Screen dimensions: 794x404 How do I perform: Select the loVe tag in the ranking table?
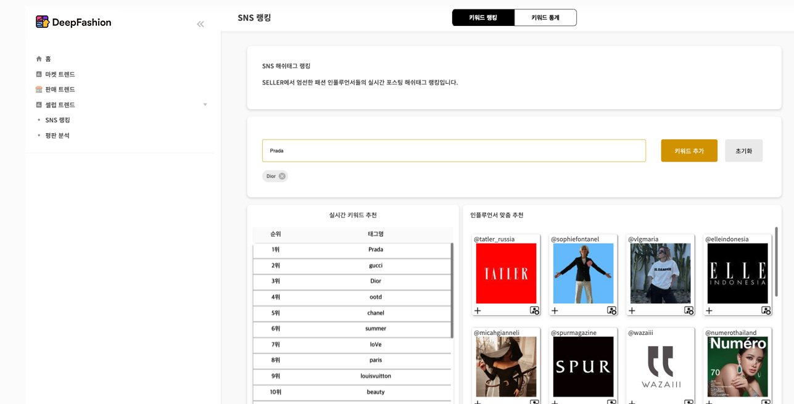click(x=376, y=345)
